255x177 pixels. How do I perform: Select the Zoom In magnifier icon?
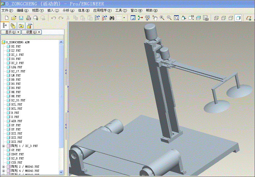(x=162, y=18)
